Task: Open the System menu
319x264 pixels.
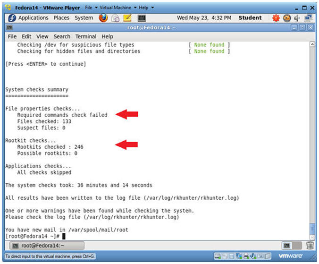Action: coord(84,18)
